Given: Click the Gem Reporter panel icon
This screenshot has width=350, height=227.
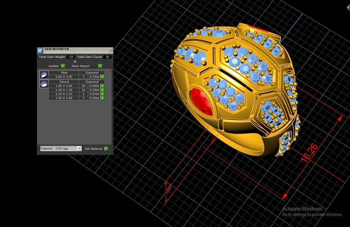Looking at the screenshot, I should click(40, 50).
